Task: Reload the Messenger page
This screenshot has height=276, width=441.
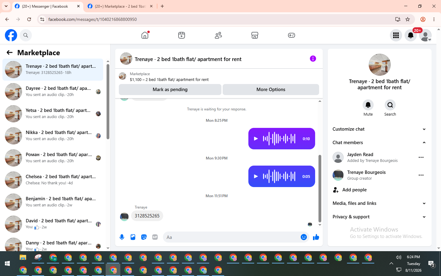Action: pos(29,19)
